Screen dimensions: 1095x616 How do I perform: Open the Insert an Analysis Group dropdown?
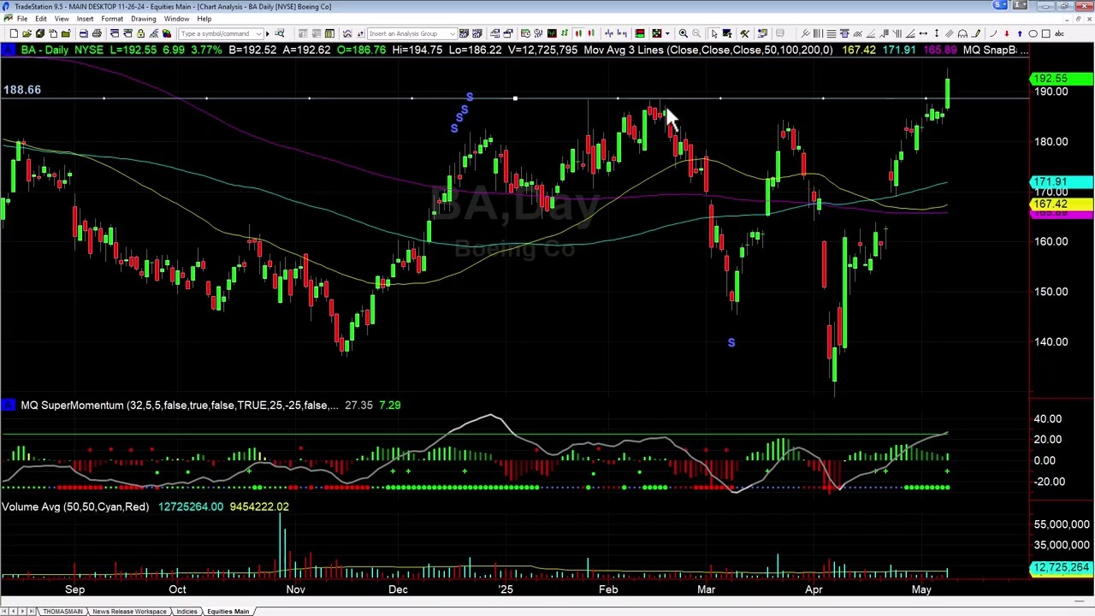click(453, 33)
